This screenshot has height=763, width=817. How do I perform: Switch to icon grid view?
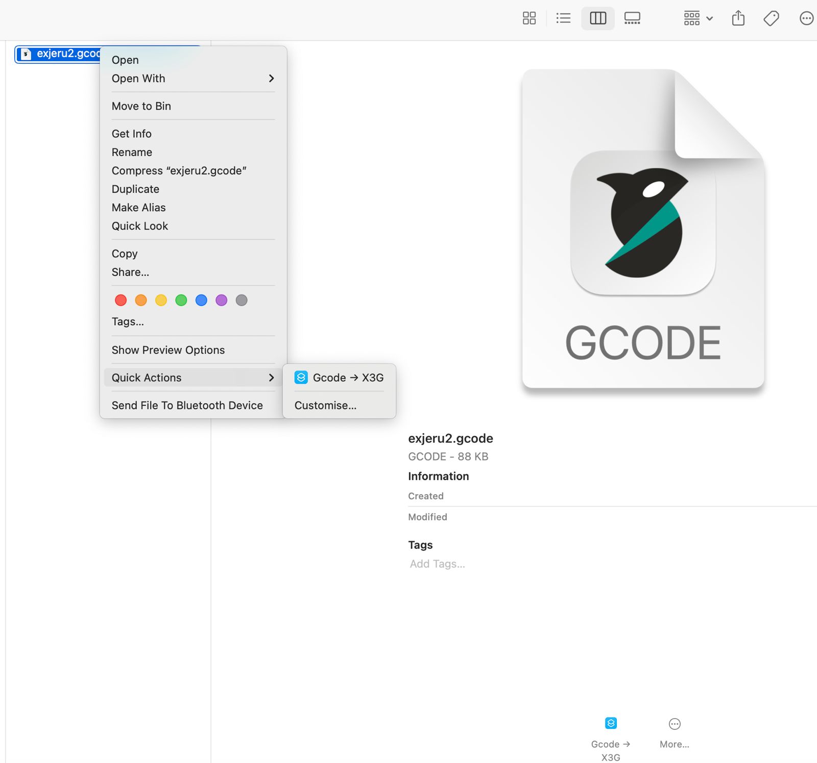coord(529,18)
